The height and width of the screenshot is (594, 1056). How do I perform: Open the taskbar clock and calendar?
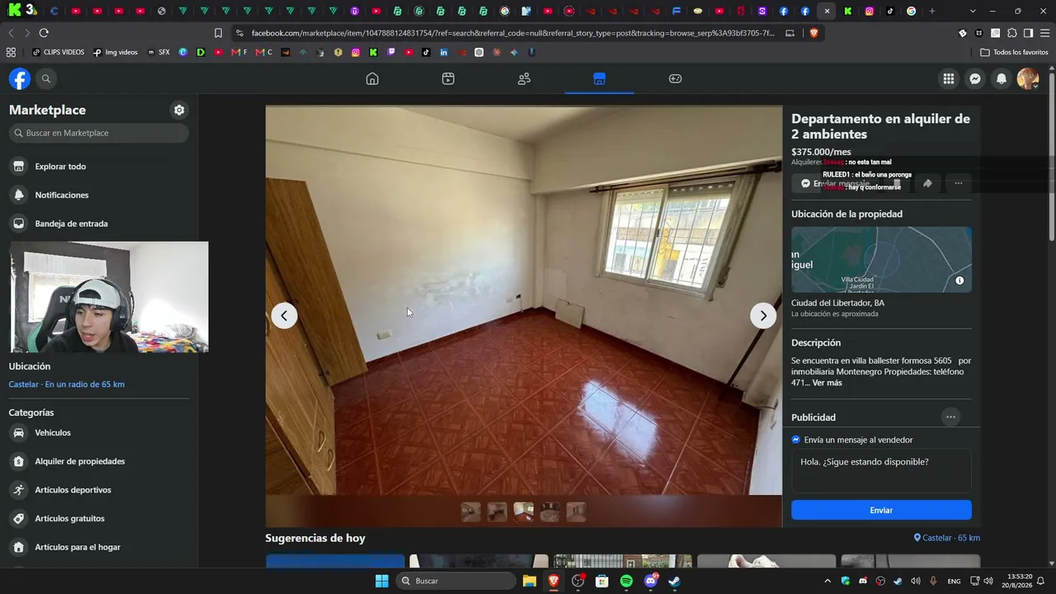coord(1016,581)
